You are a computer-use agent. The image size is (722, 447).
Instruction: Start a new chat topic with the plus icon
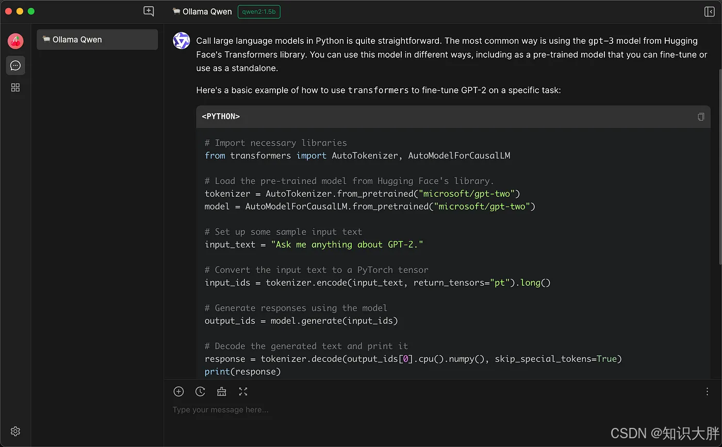[149, 11]
